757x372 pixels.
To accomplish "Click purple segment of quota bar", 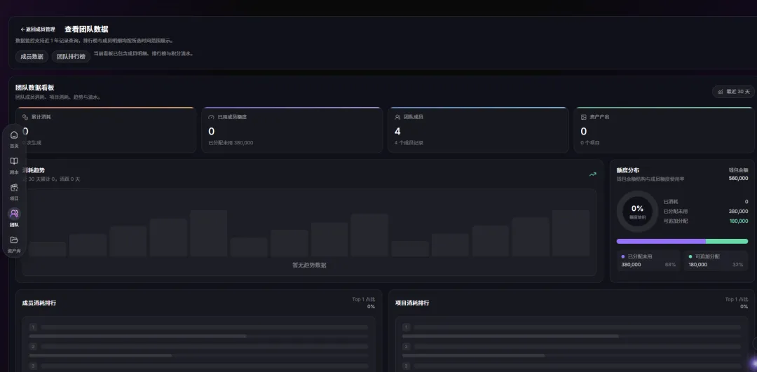I will click(661, 241).
